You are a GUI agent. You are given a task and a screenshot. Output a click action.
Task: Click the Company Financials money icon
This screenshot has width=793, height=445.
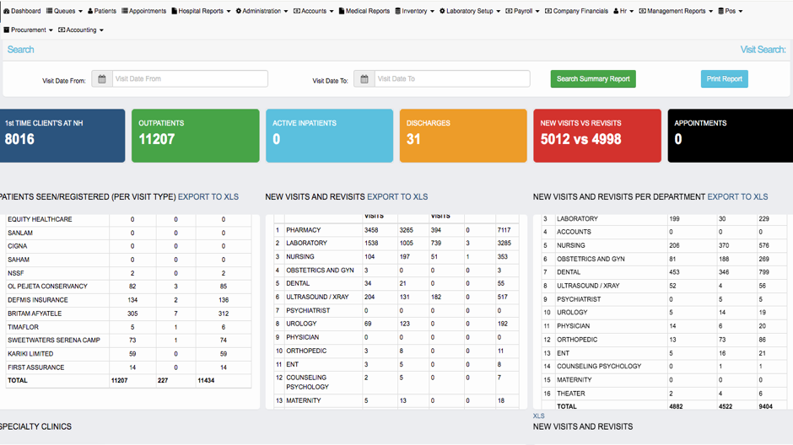click(548, 11)
